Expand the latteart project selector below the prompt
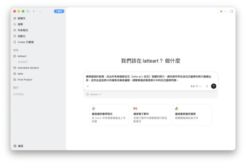Screen dimensions: 246x164 (x=93, y=94)
